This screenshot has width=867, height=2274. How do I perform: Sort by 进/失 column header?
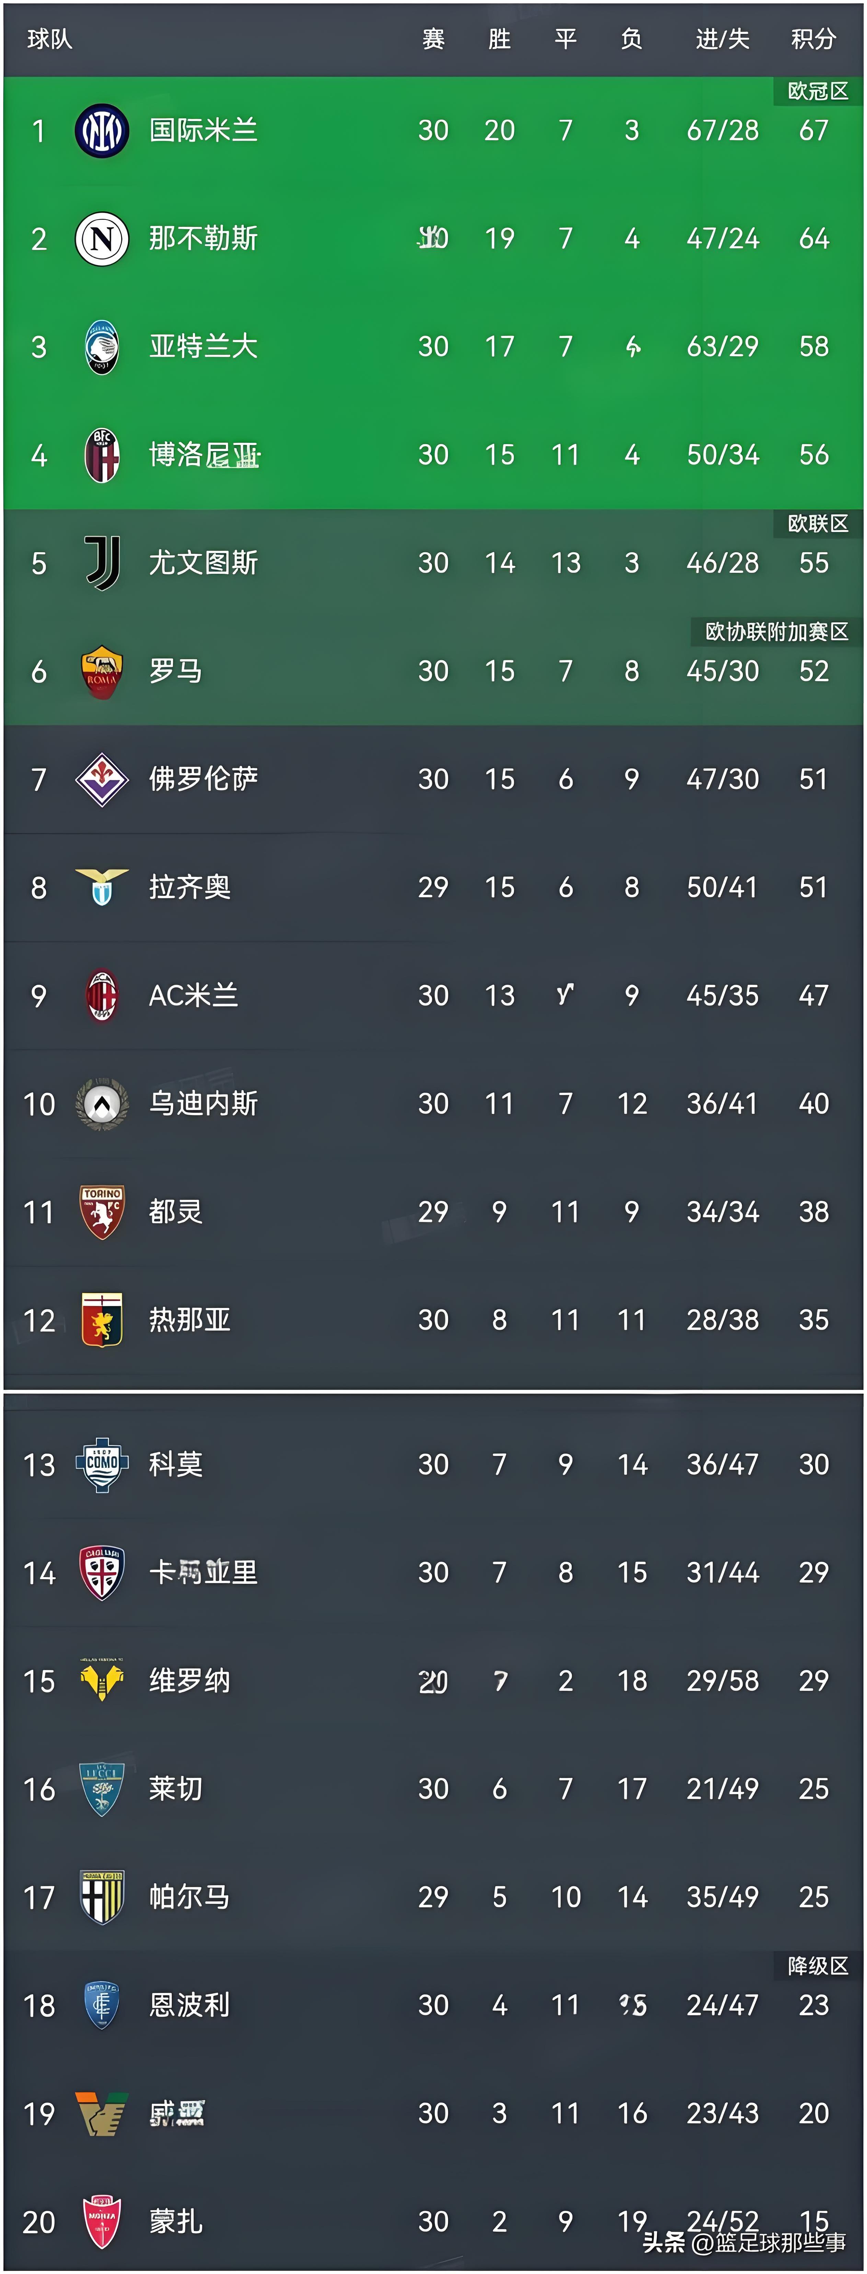click(722, 39)
